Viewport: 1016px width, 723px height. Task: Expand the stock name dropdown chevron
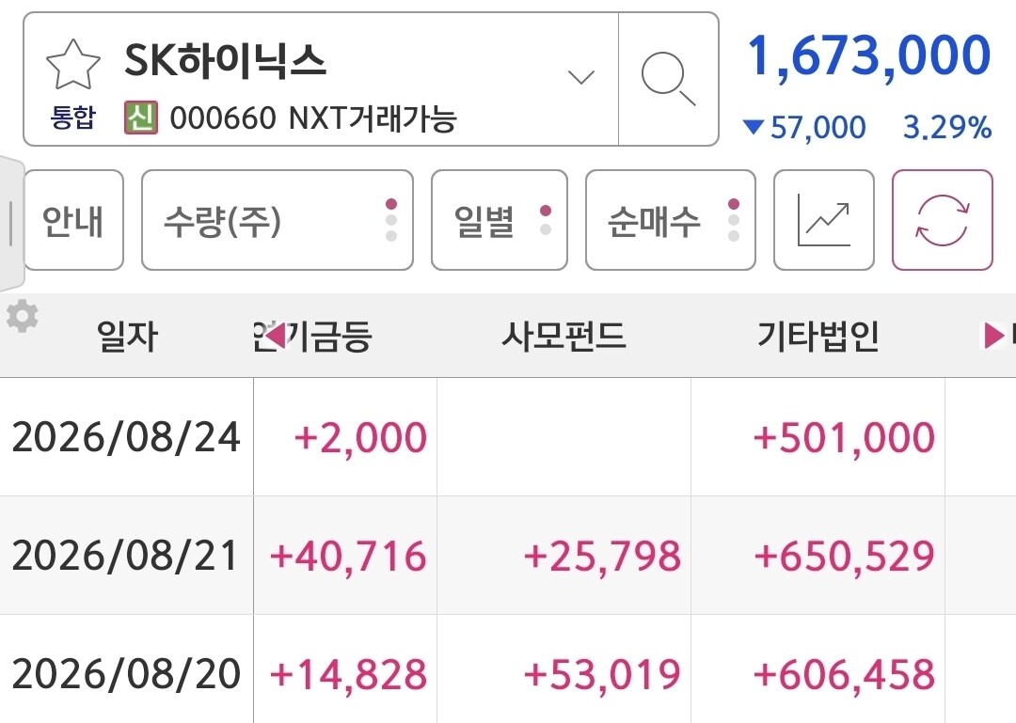581,78
